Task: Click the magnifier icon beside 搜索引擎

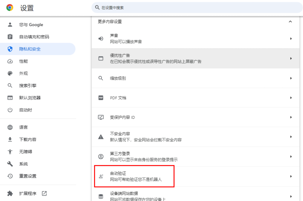Action: click(10, 85)
